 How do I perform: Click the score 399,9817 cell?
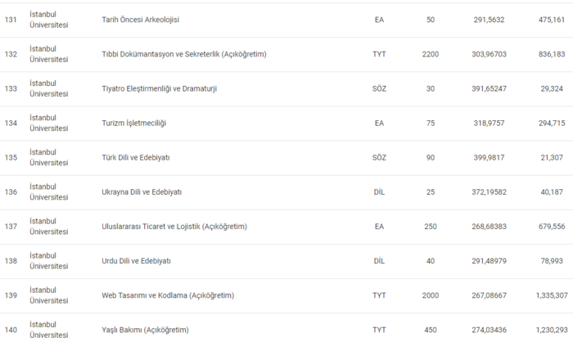(491, 157)
